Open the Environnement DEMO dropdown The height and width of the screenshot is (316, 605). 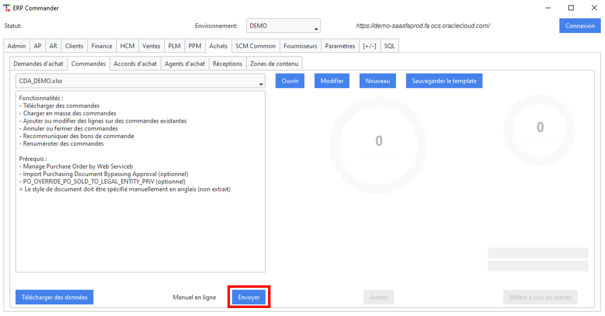283,26
